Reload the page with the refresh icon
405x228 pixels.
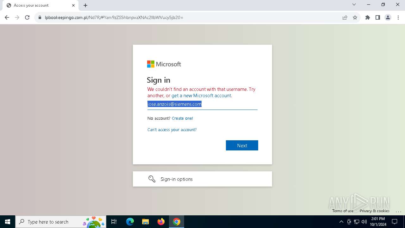click(27, 17)
